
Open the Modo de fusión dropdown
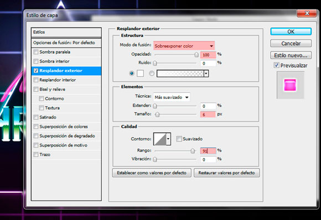pyautogui.click(x=184, y=46)
